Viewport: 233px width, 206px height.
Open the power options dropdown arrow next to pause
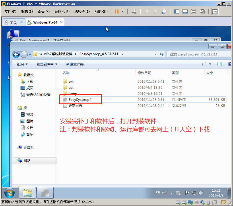tap(123, 11)
